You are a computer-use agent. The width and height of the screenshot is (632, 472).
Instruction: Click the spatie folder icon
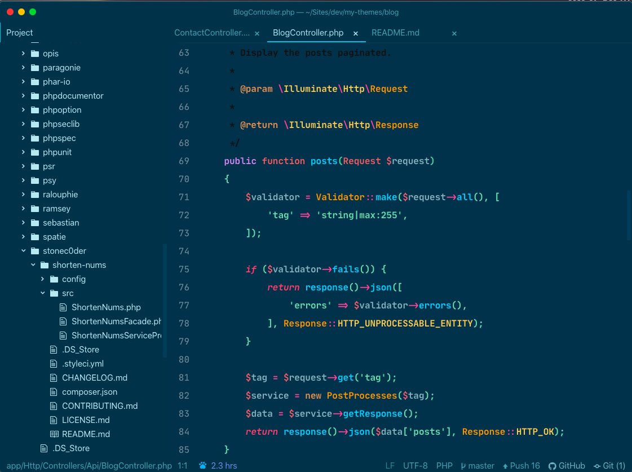35,237
